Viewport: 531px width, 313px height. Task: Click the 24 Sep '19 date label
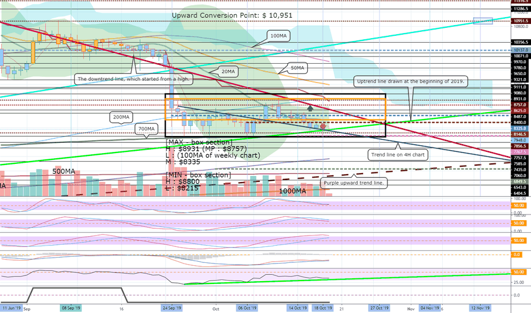pyautogui.click(x=171, y=308)
